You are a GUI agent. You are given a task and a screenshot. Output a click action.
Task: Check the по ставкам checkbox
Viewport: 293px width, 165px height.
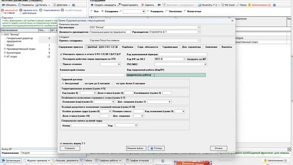click(x=2, y=13)
